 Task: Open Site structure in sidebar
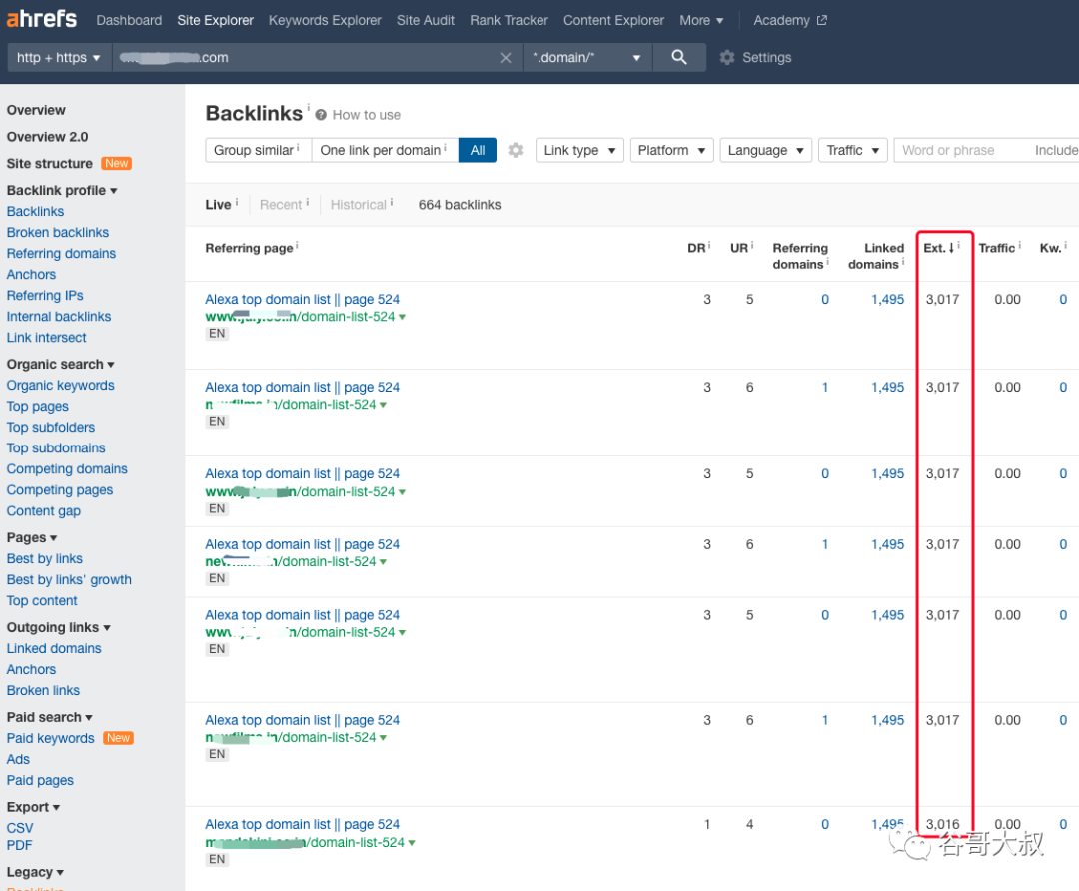(x=50, y=164)
